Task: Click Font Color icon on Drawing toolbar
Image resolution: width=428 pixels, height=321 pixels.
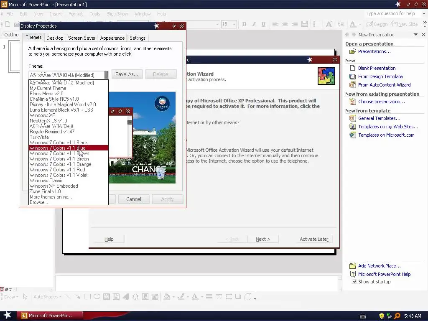Action: point(195,297)
